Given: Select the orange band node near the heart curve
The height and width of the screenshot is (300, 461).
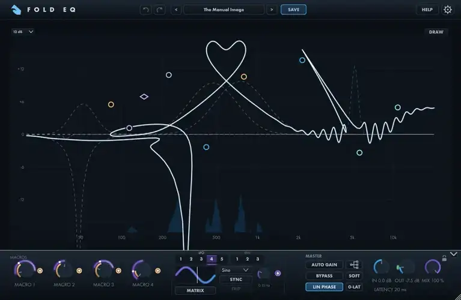Looking at the screenshot, I should pos(244,77).
